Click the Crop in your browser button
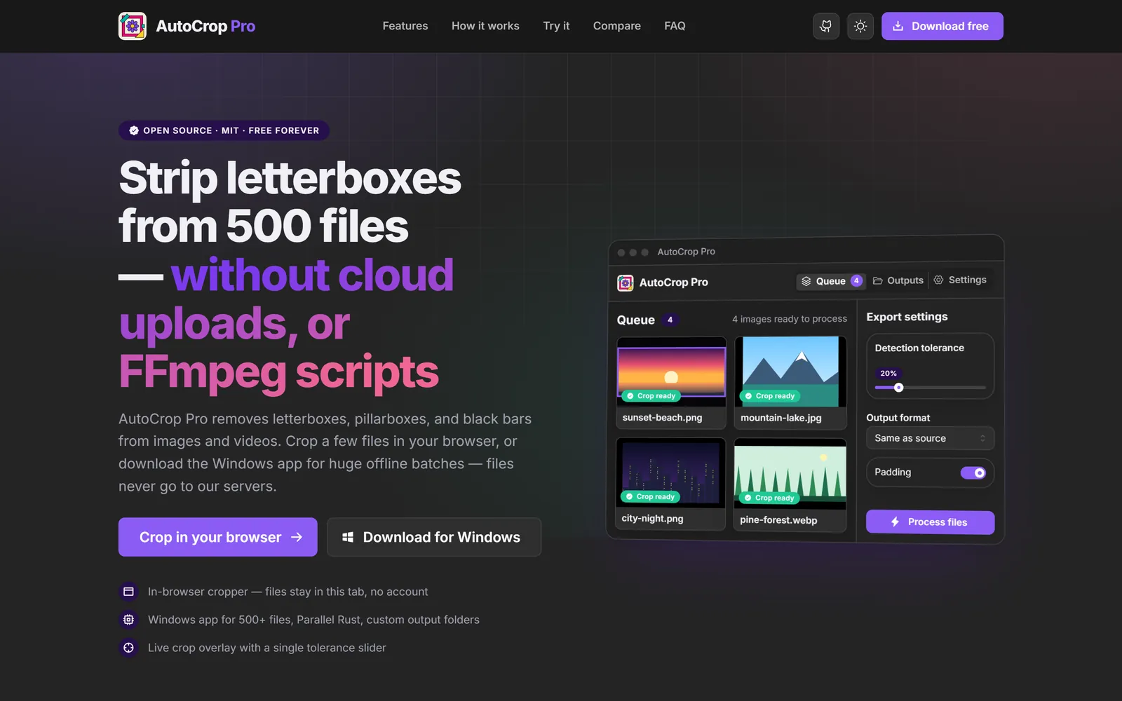Image resolution: width=1122 pixels, height=701 pixels. pos(218,537)
